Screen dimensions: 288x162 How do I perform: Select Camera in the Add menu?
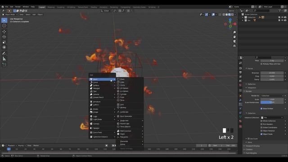tap(102, 124)
